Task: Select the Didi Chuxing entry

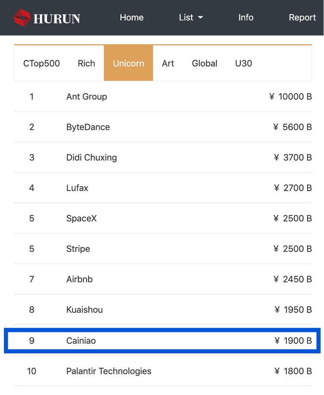Action: [x=162, y=157]
